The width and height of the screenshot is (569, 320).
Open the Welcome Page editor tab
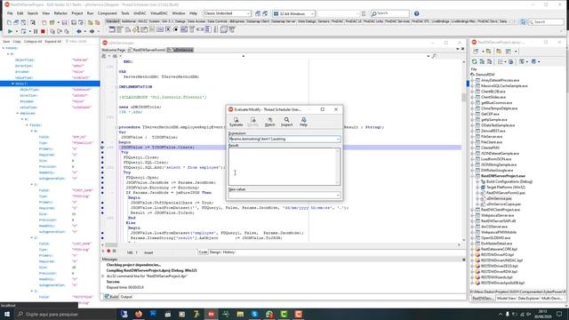[114, 50]
